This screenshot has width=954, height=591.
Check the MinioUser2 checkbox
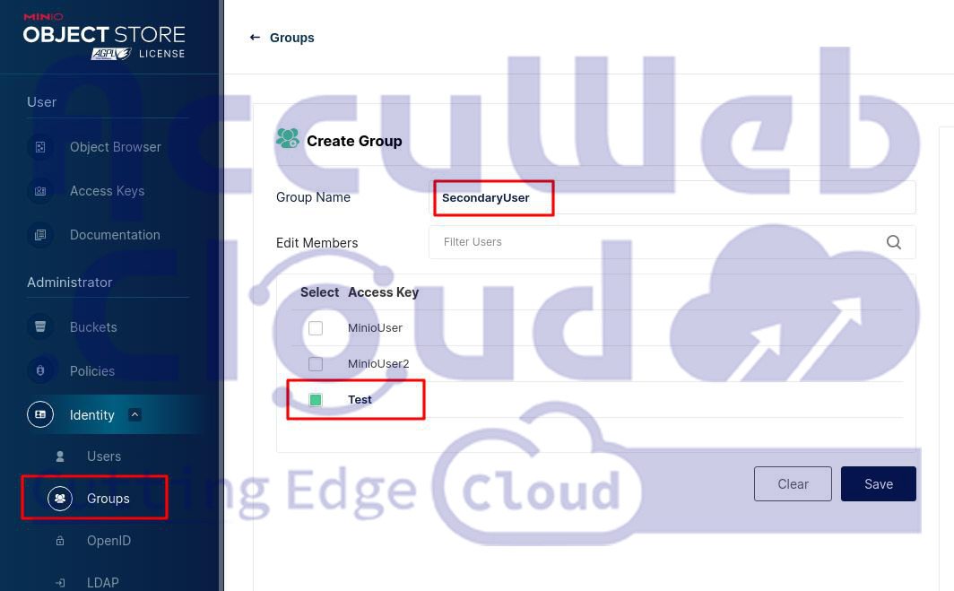[x=316, y=364]
